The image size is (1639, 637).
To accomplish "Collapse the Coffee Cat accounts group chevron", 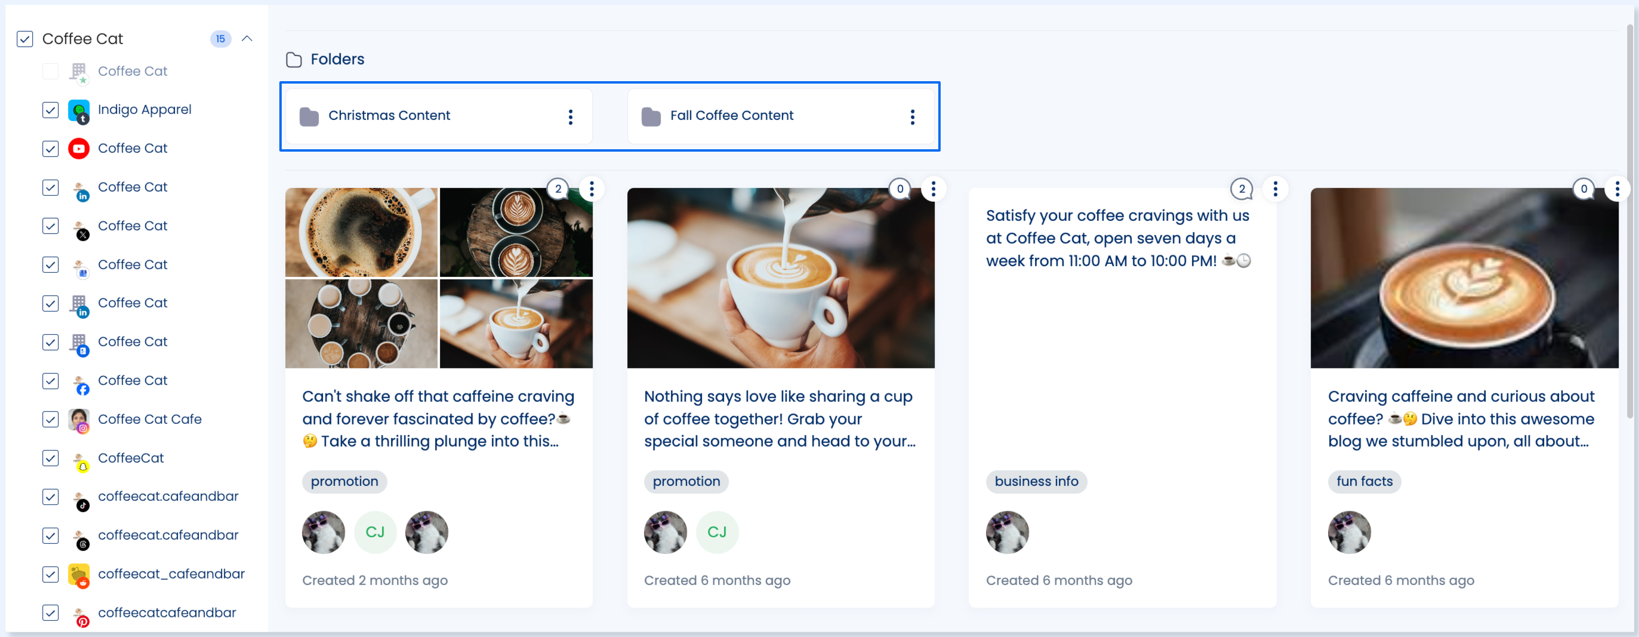I will (x=248, y=39).
